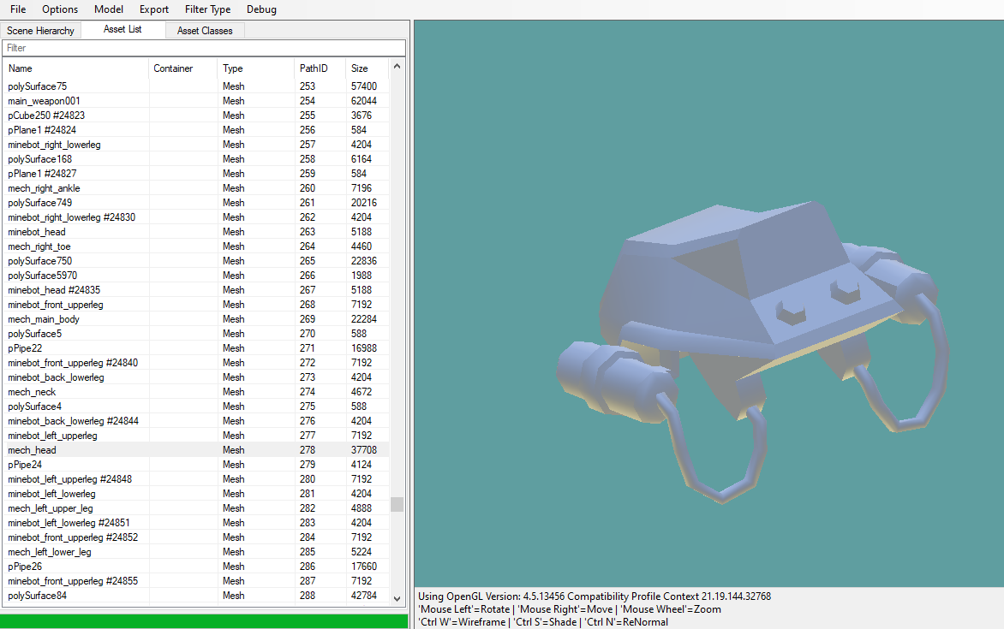This screenshot has width=1004, height=629.
Task: Select the polySurface75 asset row
Action: [196, 86]
